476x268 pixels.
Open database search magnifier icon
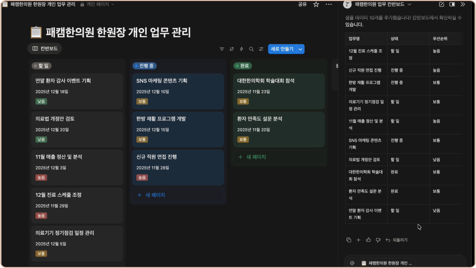click(x=251, y=49)
